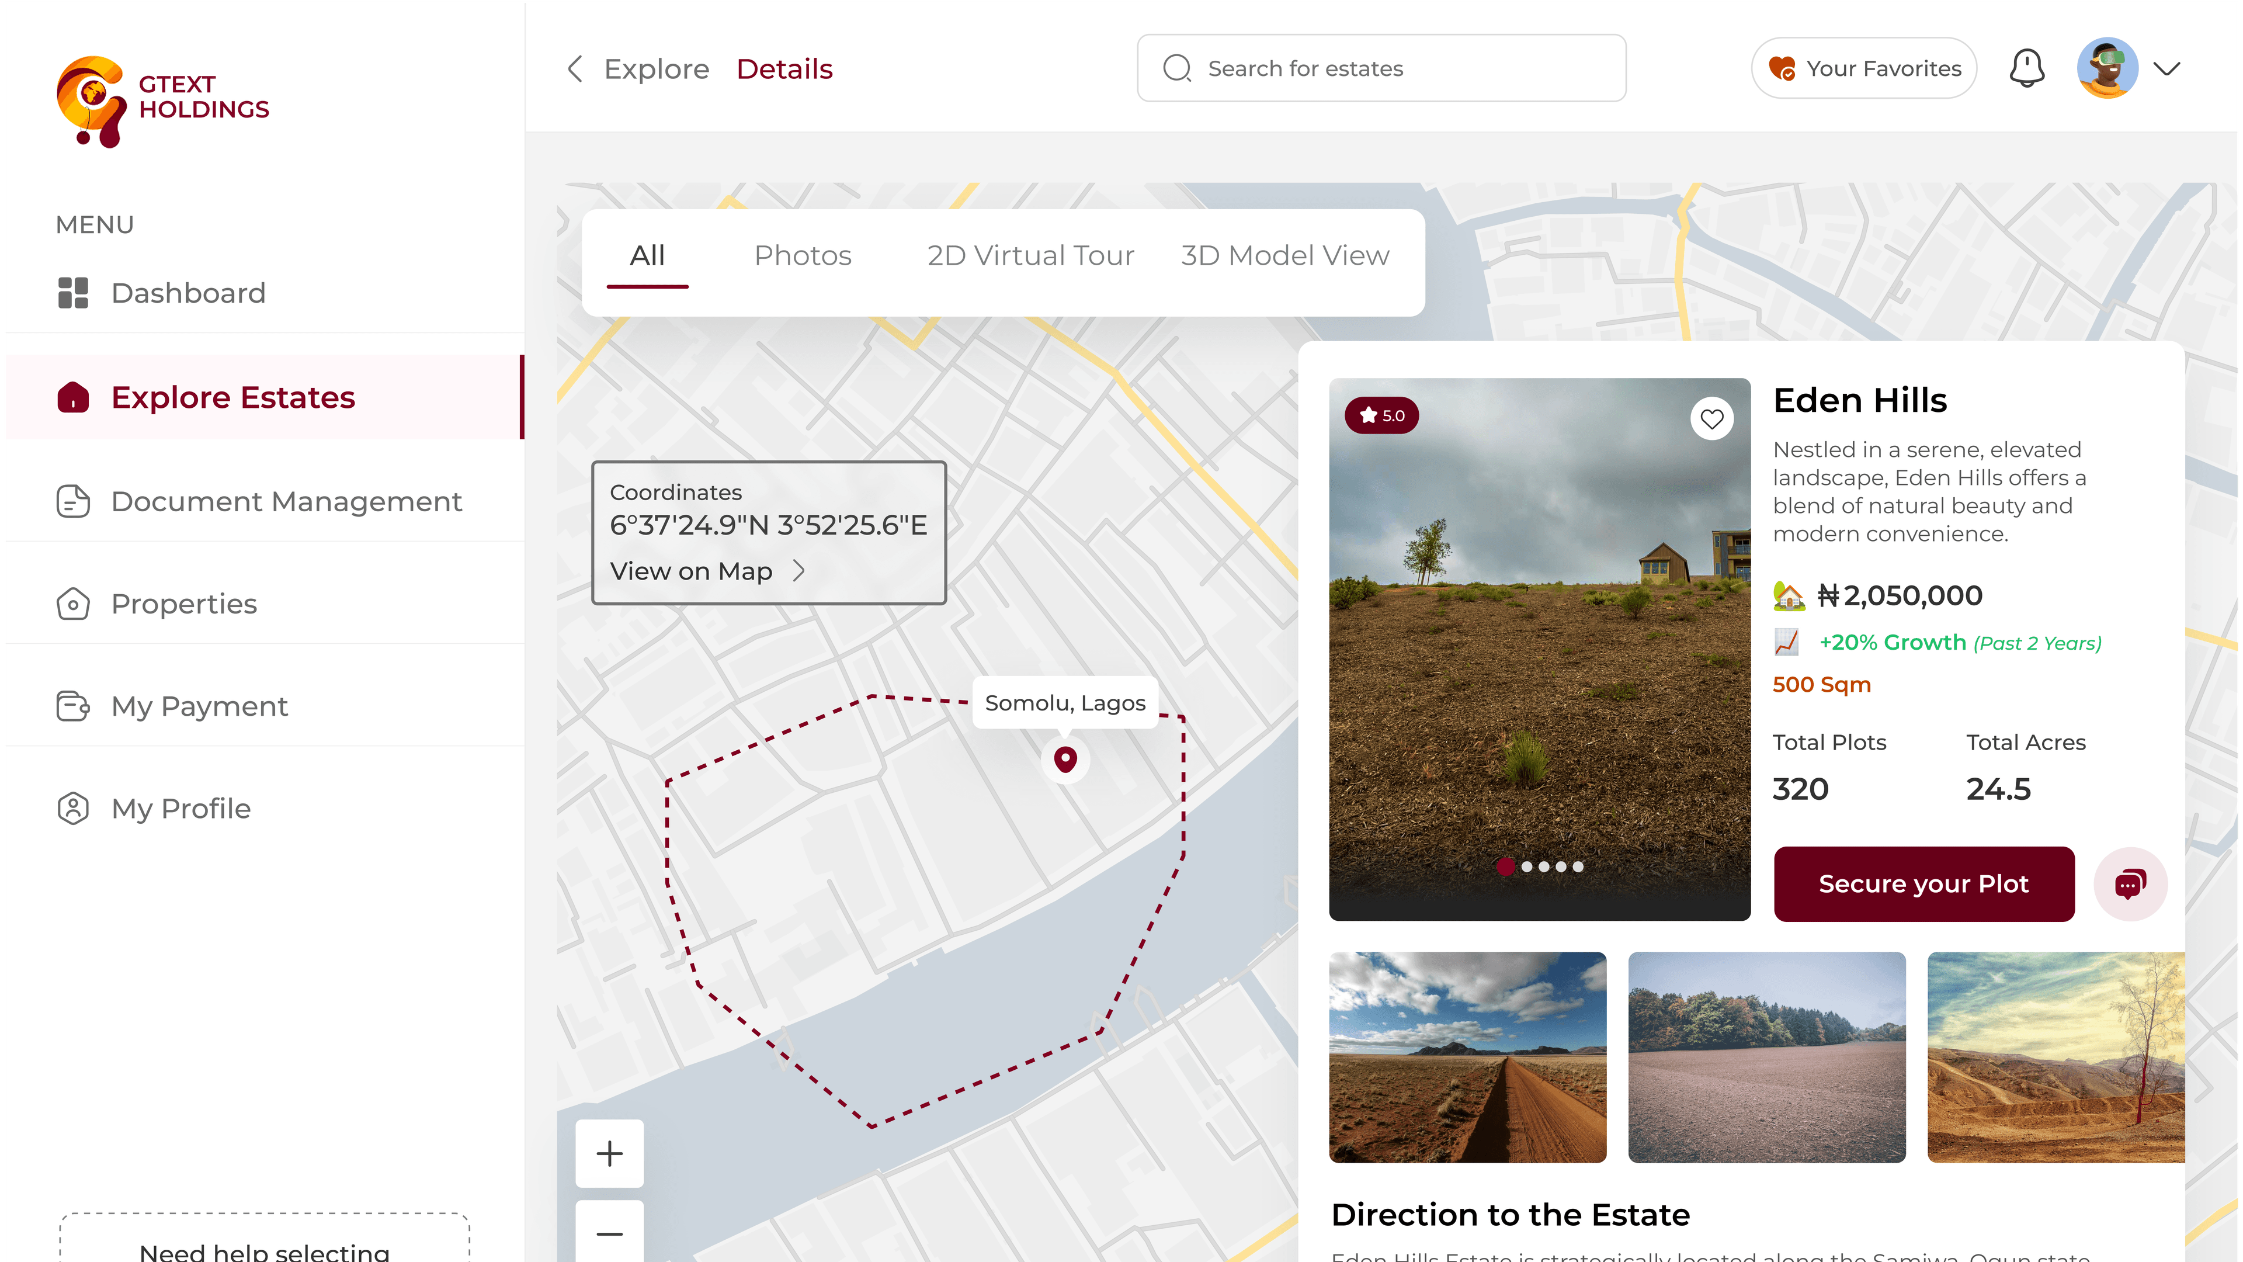Click Total Acres value 24.5
This screenshot has height=1262, width=2243.
tap(1998, 789)
